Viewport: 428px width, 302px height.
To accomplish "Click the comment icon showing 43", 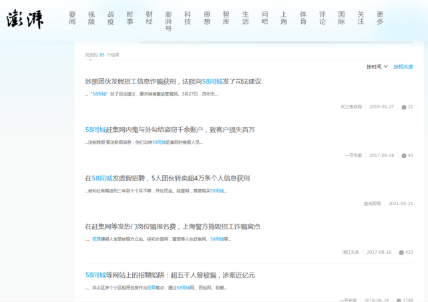I will 404,156.
